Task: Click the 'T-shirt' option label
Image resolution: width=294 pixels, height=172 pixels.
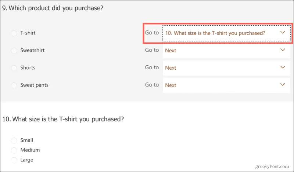Action: 28,33
